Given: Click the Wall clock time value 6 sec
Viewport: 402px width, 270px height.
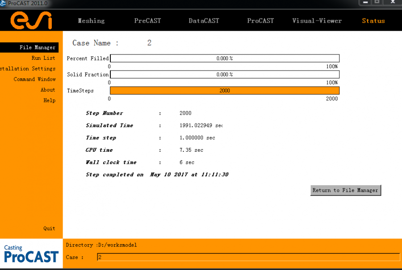Looking at the screenshot, I should click(x=187, y=162).
